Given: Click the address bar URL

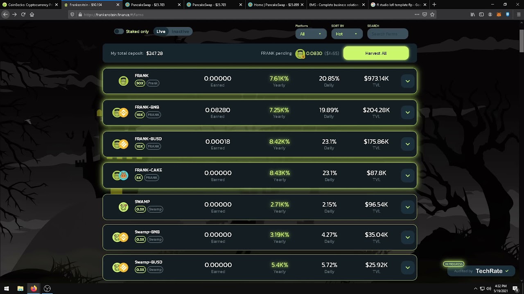Looking at the screenshot, I should coord(114,15).
